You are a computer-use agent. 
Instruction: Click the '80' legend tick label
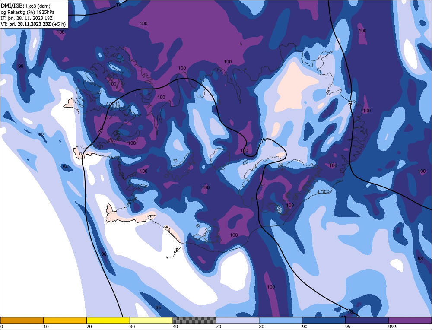coord(262,327)
